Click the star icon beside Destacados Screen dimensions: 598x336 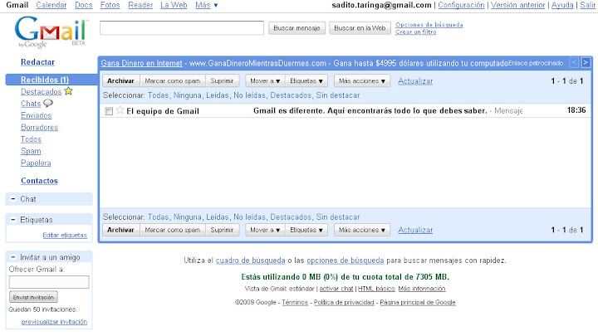68,91
